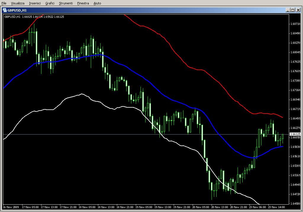Click the 1.65385 price scale label
This screenshot has width=303, height=212.
pos(296,166)
